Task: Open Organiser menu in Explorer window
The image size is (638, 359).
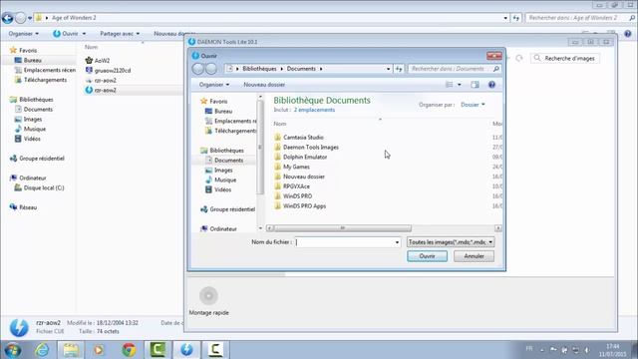Action: click(24, 34)
